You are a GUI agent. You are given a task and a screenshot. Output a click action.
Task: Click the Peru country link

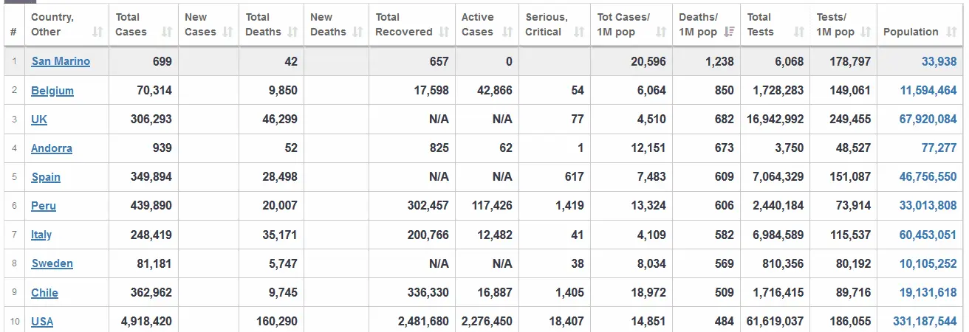(44, 206)
